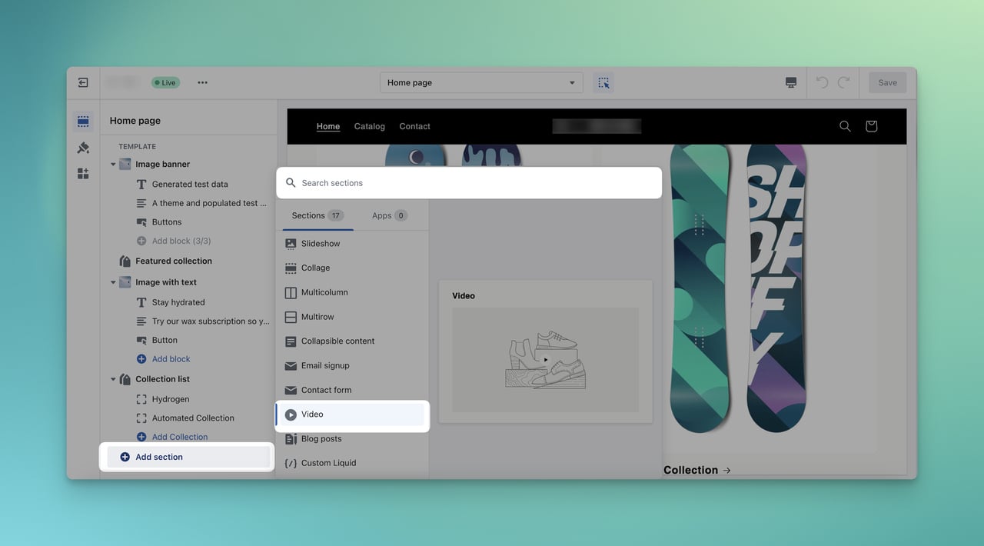The image size is (984, 546).
Task: Click the Slideshow section icon
Action: pos(291,244)
